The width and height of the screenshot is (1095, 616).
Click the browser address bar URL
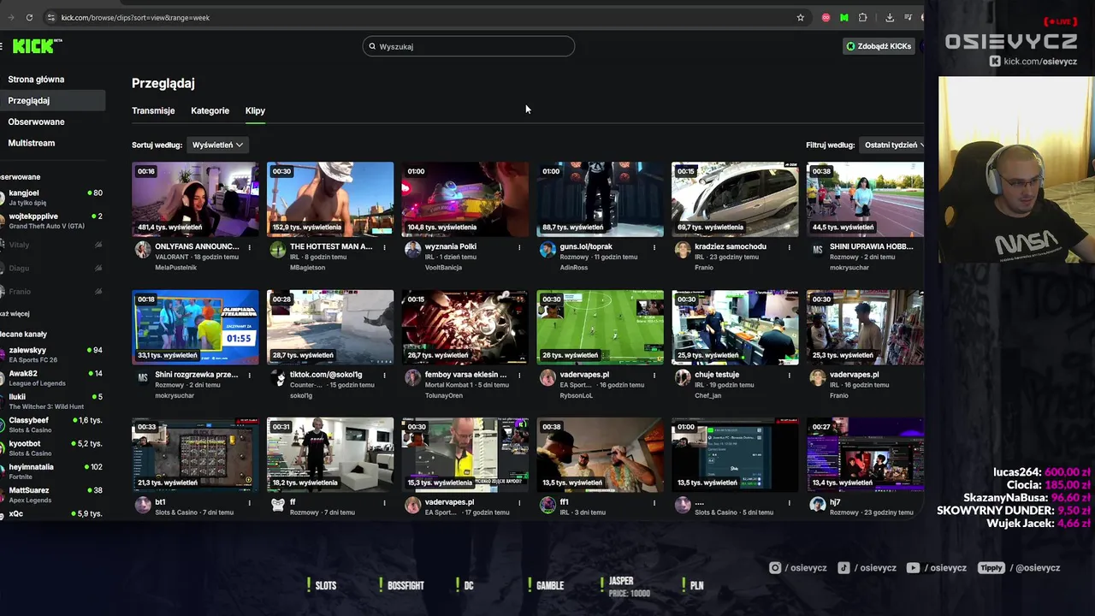tap(135, 17)
